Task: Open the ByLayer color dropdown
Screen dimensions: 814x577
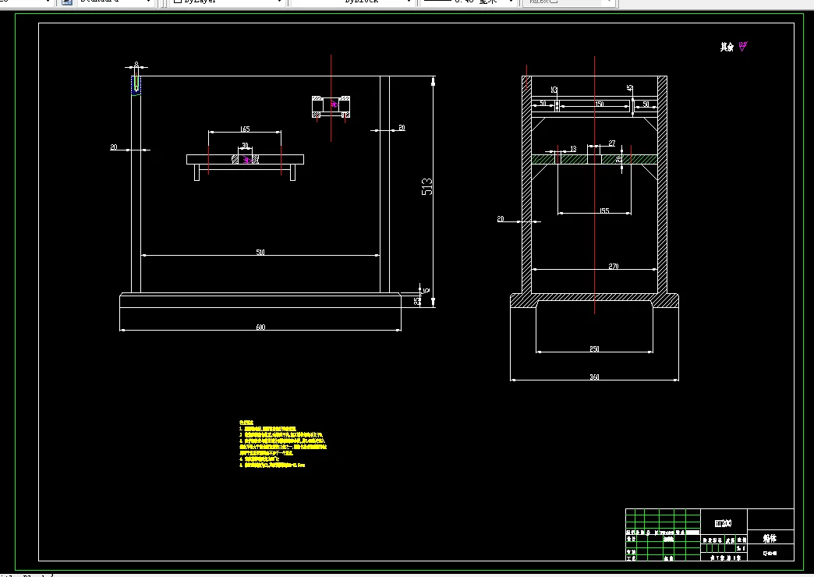Action: click(x=228, y=2)
